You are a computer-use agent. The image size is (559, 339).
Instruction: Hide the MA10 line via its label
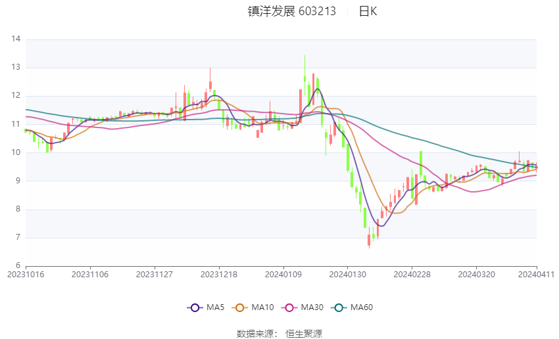262,307
